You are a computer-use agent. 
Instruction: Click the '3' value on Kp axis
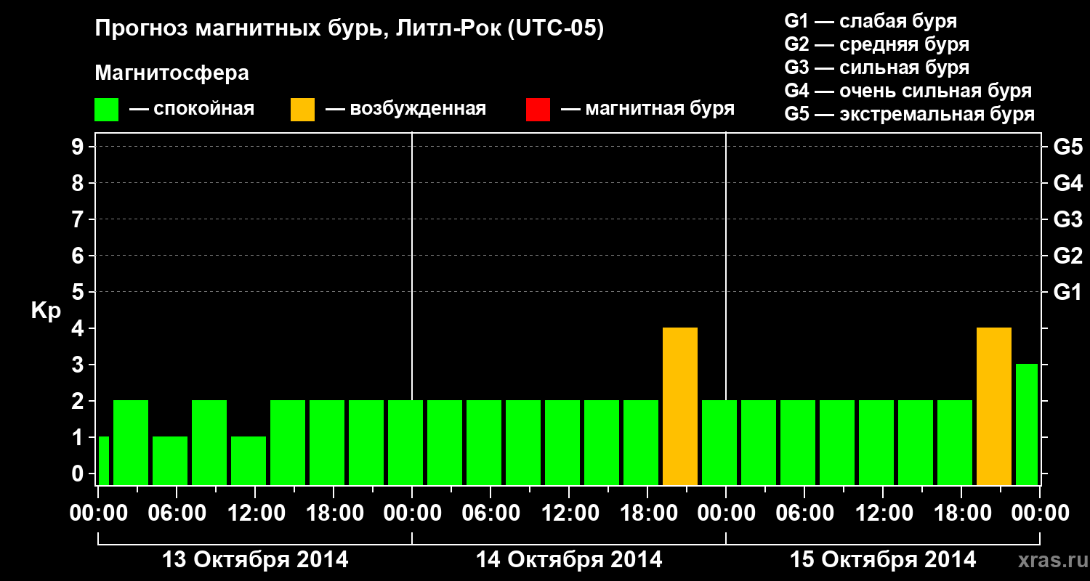click(x=79, y=365)
